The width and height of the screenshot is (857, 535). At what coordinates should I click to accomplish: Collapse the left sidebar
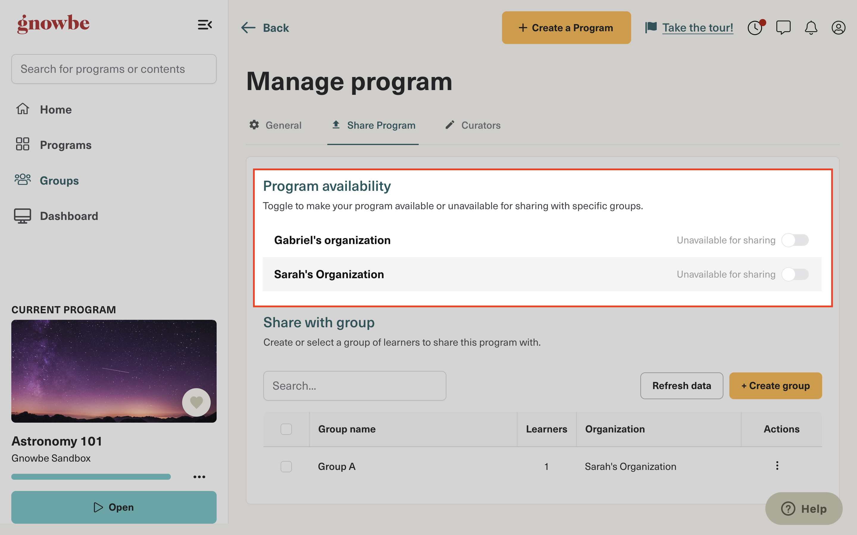pos(205,25)
